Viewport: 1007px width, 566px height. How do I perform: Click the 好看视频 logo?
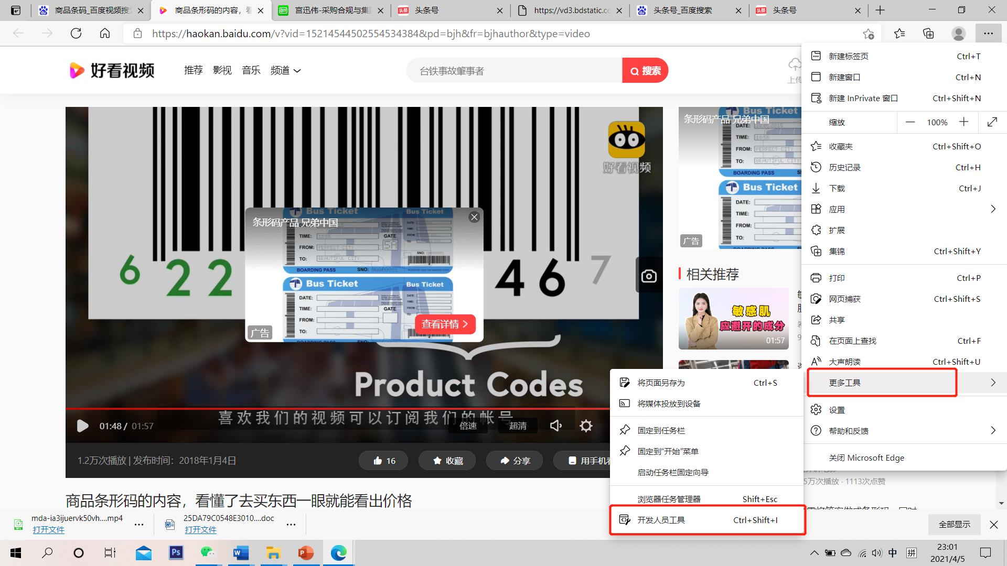pyautogui.click(x=111, y=70)
